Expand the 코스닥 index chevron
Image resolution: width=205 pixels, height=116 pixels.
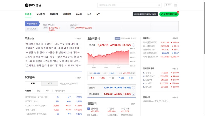tap(133, 88)
